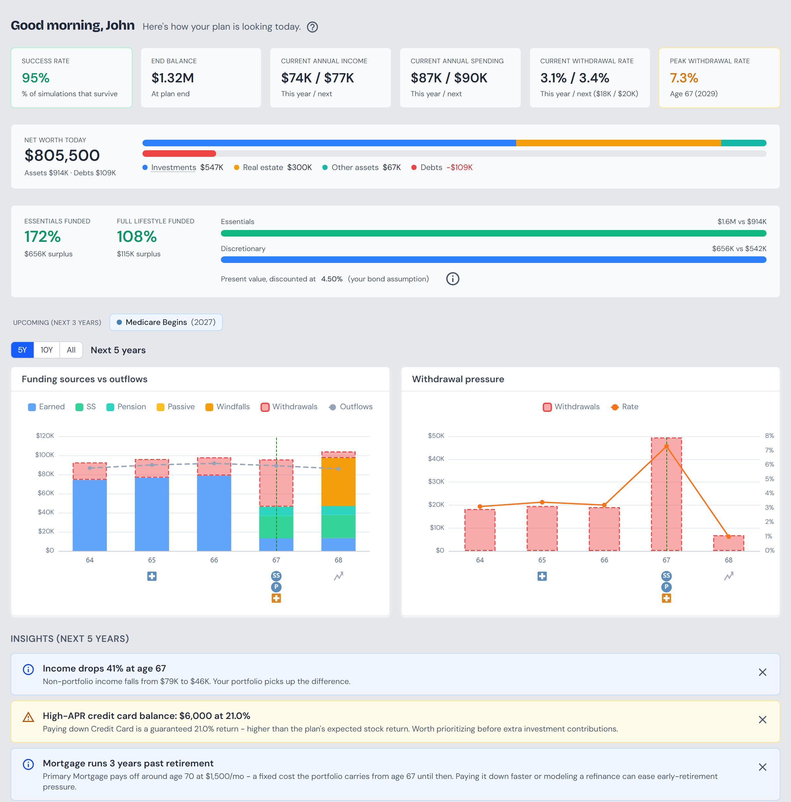Click the orange plus marker under age 67 in Funding chart
Screen dimensions: 791x802
tap(276, 598)
